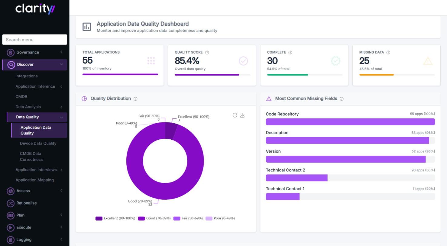Image resolution: width=447 pixels, height=246 pixels.
Task: Open Complete card help icon
Action: tap(290, 52)
